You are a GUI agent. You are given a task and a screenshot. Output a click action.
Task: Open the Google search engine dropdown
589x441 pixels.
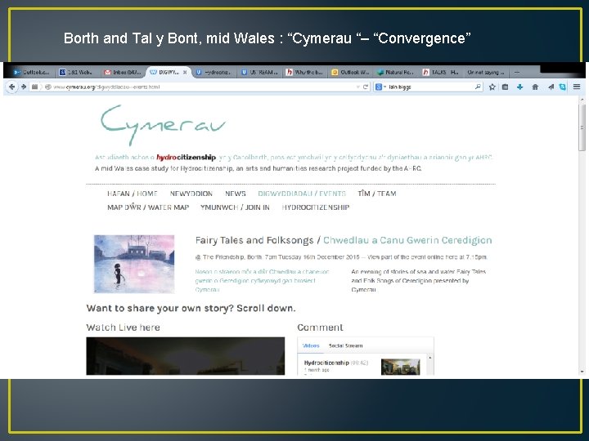[380, 87]
